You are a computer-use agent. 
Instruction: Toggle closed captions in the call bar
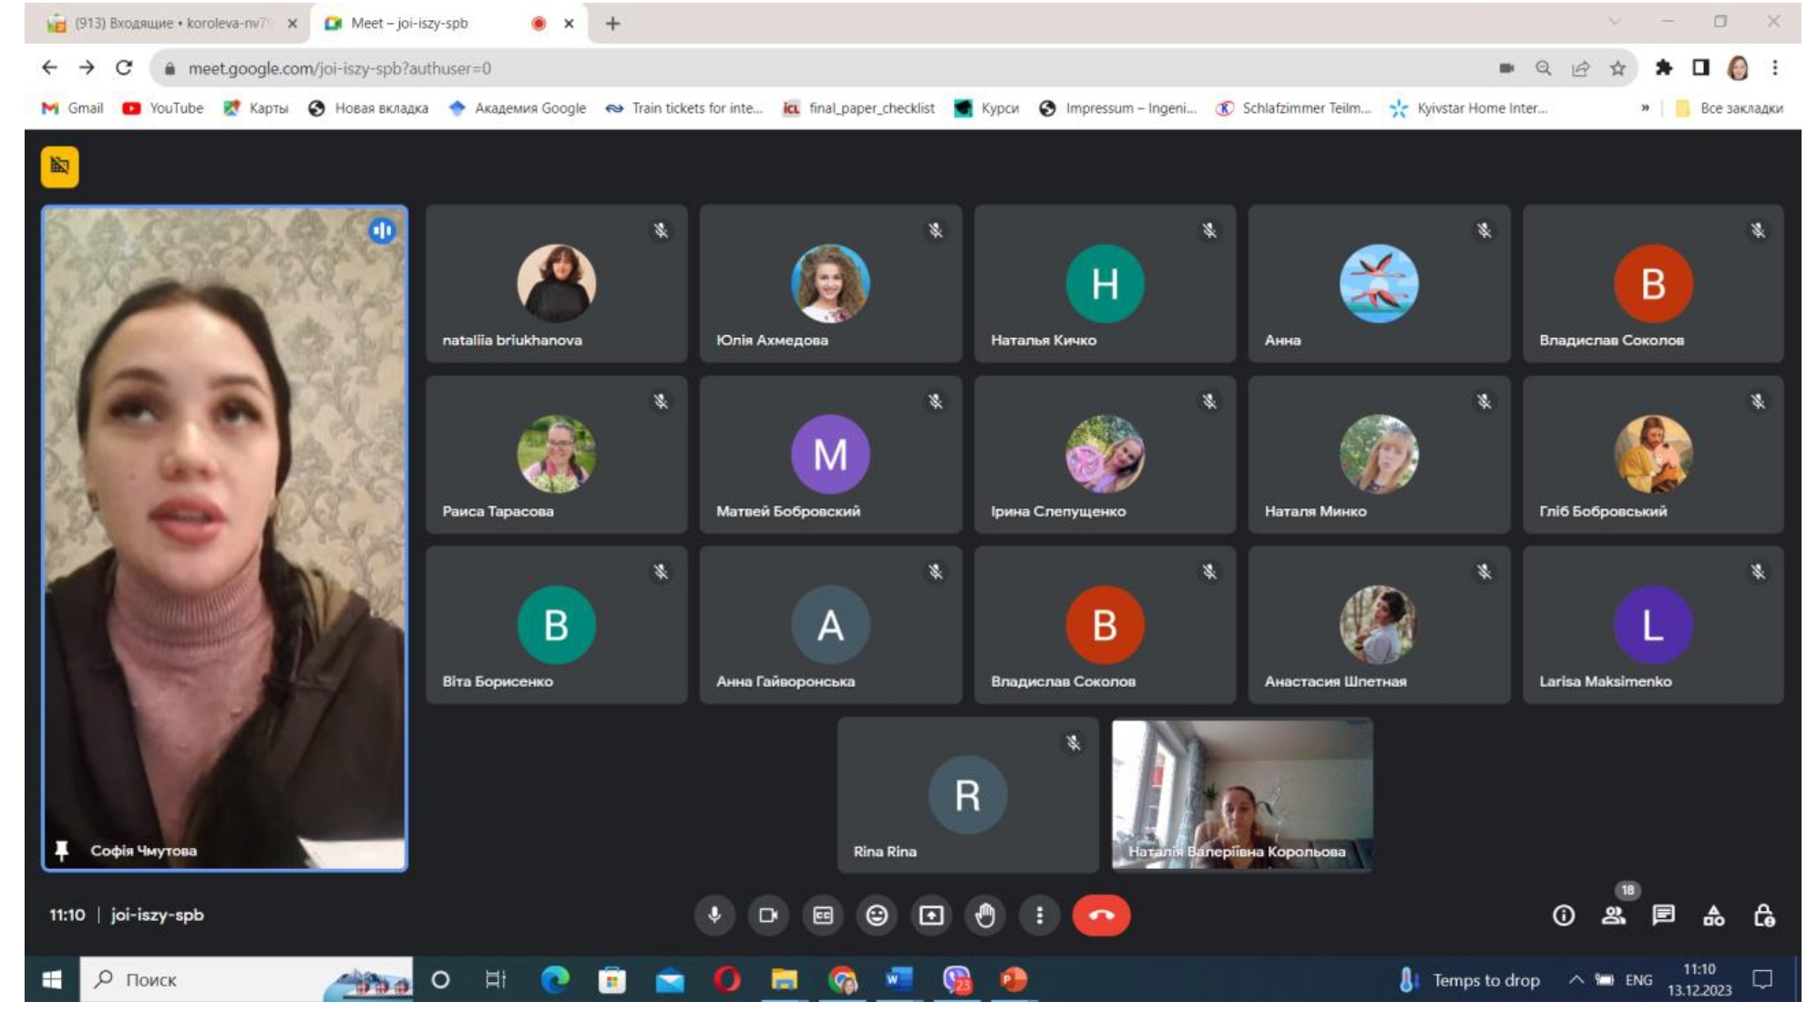point(823,915)
